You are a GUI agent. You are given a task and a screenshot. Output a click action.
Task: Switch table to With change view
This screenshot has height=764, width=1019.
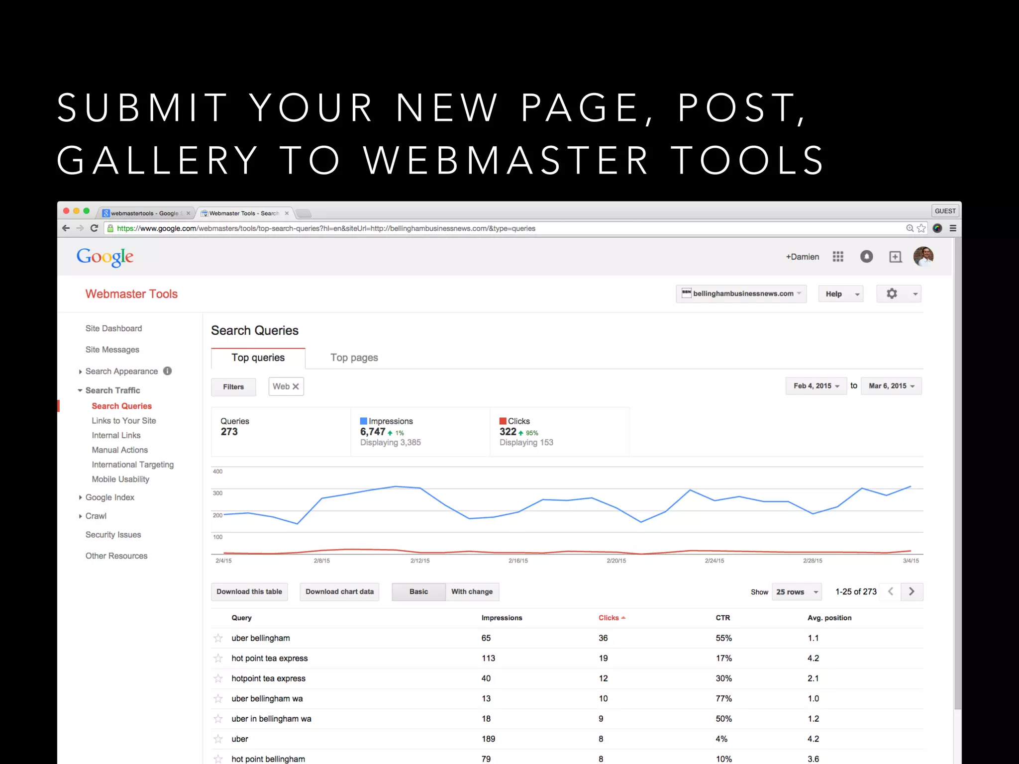472,592
